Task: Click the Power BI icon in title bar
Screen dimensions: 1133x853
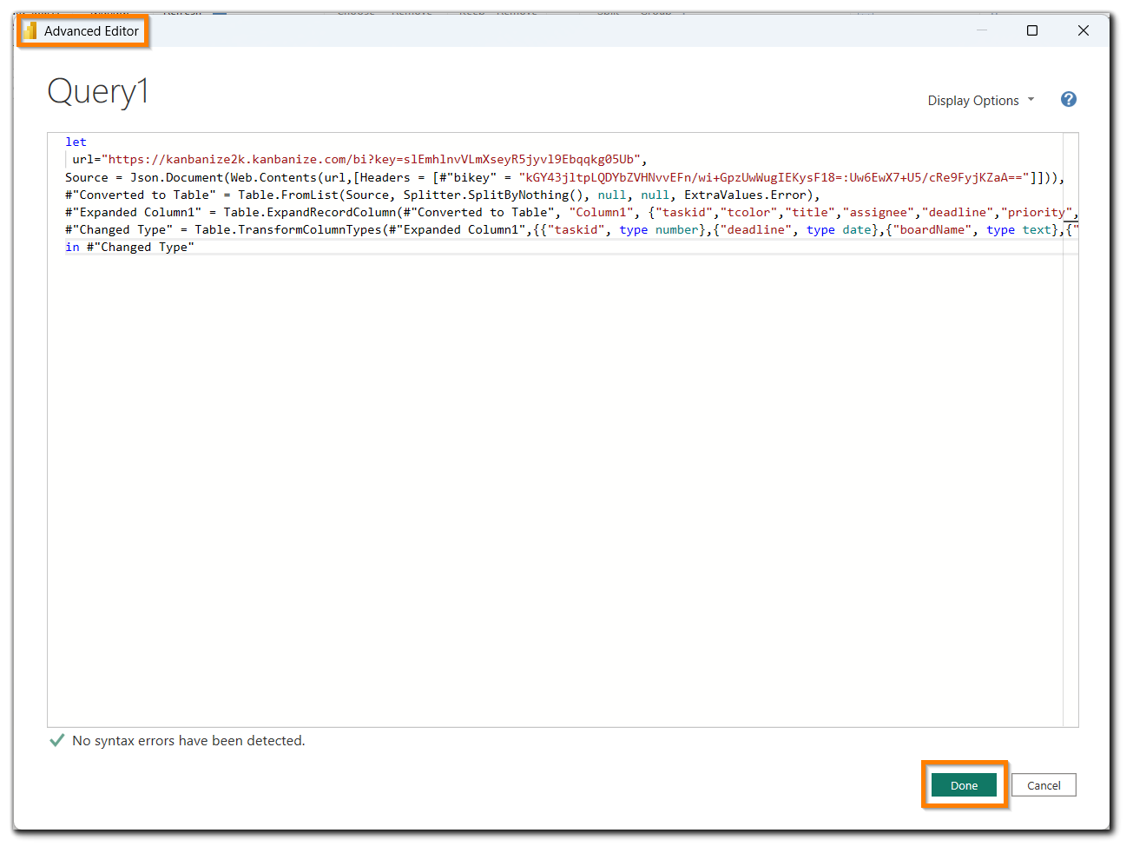Action: coord(30,31)
